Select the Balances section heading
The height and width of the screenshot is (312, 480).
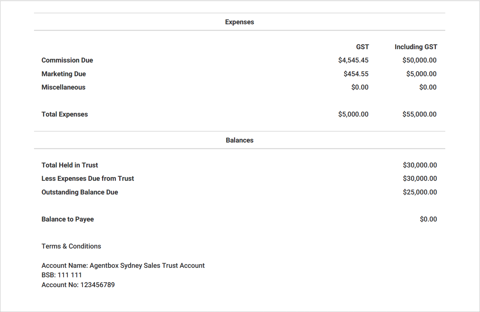pos(239,140)
